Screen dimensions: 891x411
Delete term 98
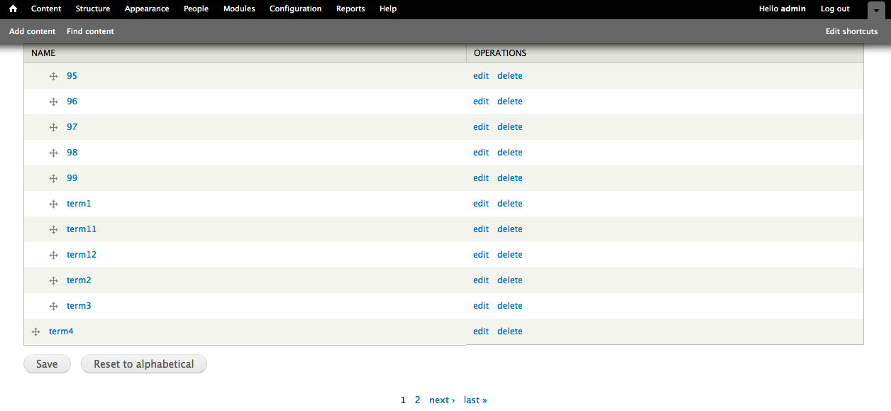tap(510, 153)
